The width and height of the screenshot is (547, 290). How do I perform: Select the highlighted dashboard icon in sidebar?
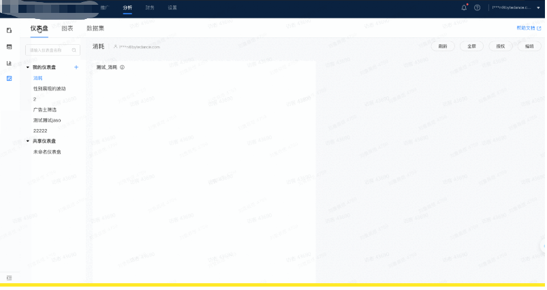pyautogui.click(x=9, y=79)
